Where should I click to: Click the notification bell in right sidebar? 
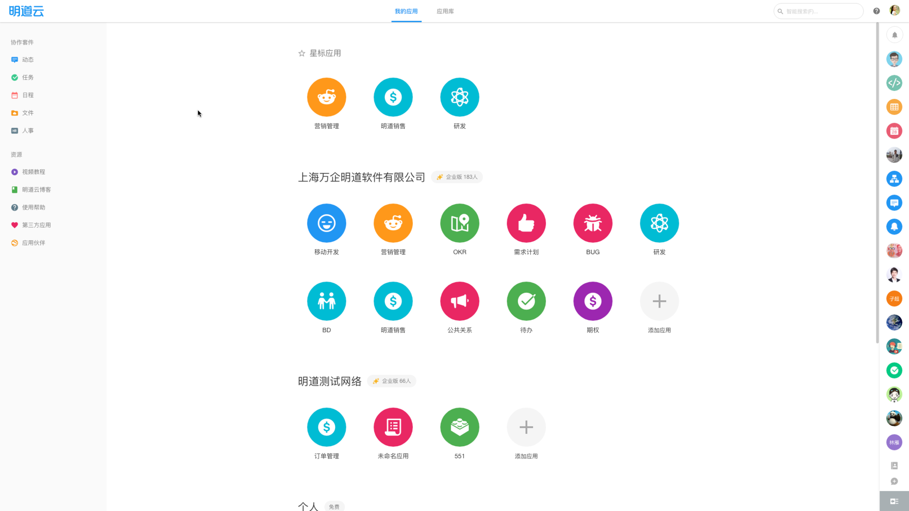(894, 35)
